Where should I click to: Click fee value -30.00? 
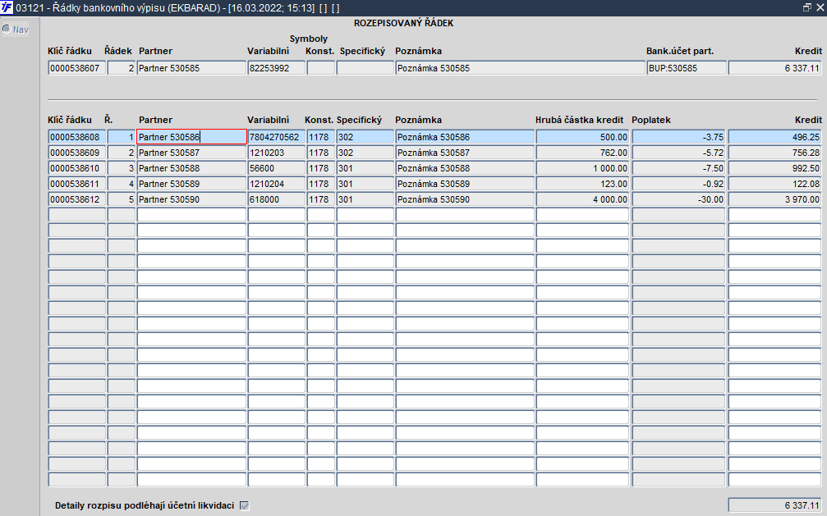pos(678,200)
